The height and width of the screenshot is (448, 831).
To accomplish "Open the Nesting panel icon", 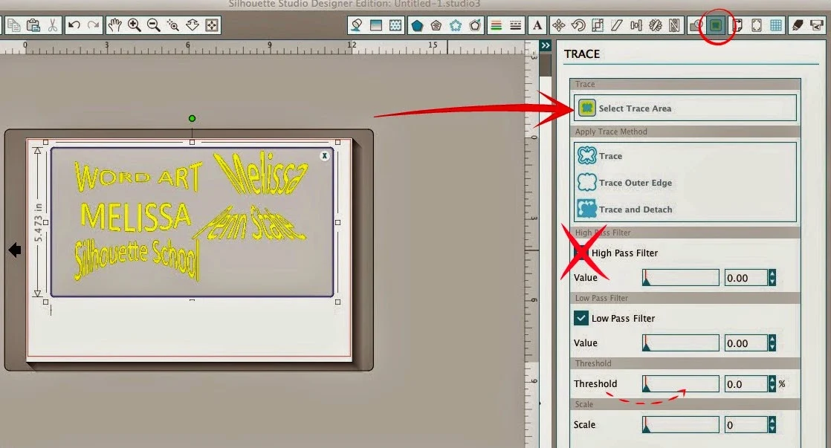I will [675, 25].
